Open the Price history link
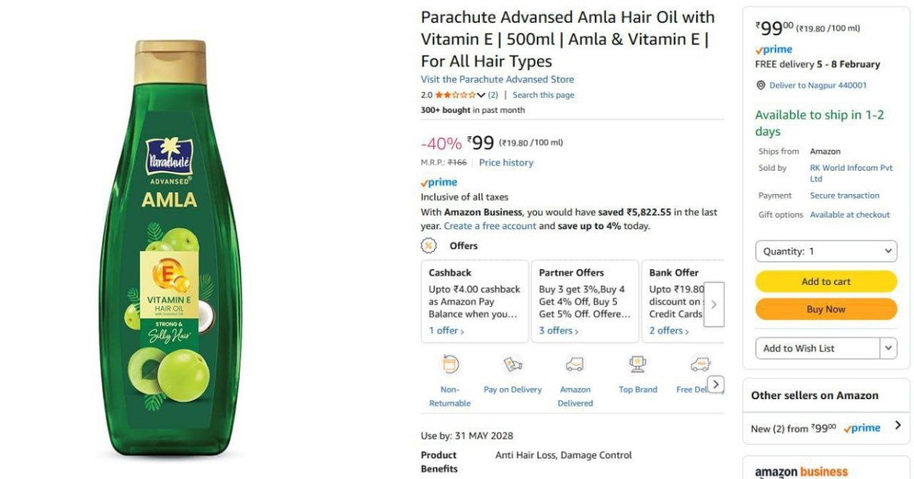 pyautogui.click(x=506, y=163)
